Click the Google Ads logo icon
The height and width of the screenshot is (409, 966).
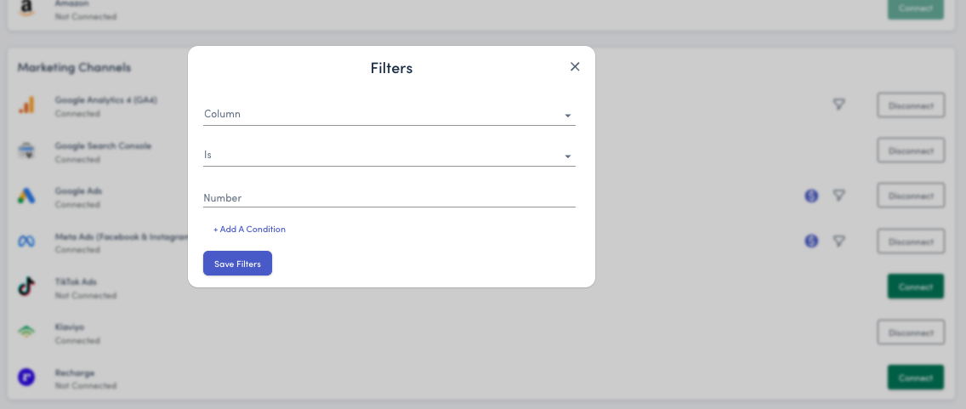[x=26, y=196]
